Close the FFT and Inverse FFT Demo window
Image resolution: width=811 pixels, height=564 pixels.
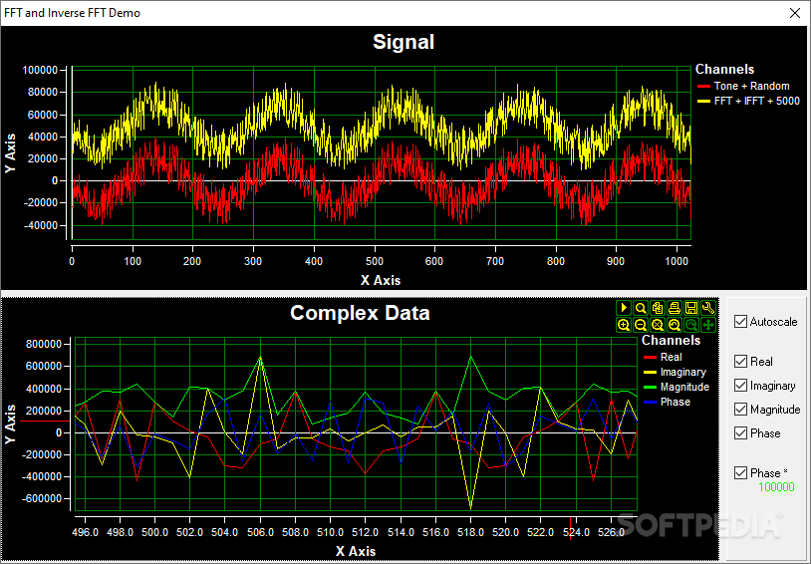[795, 13]
